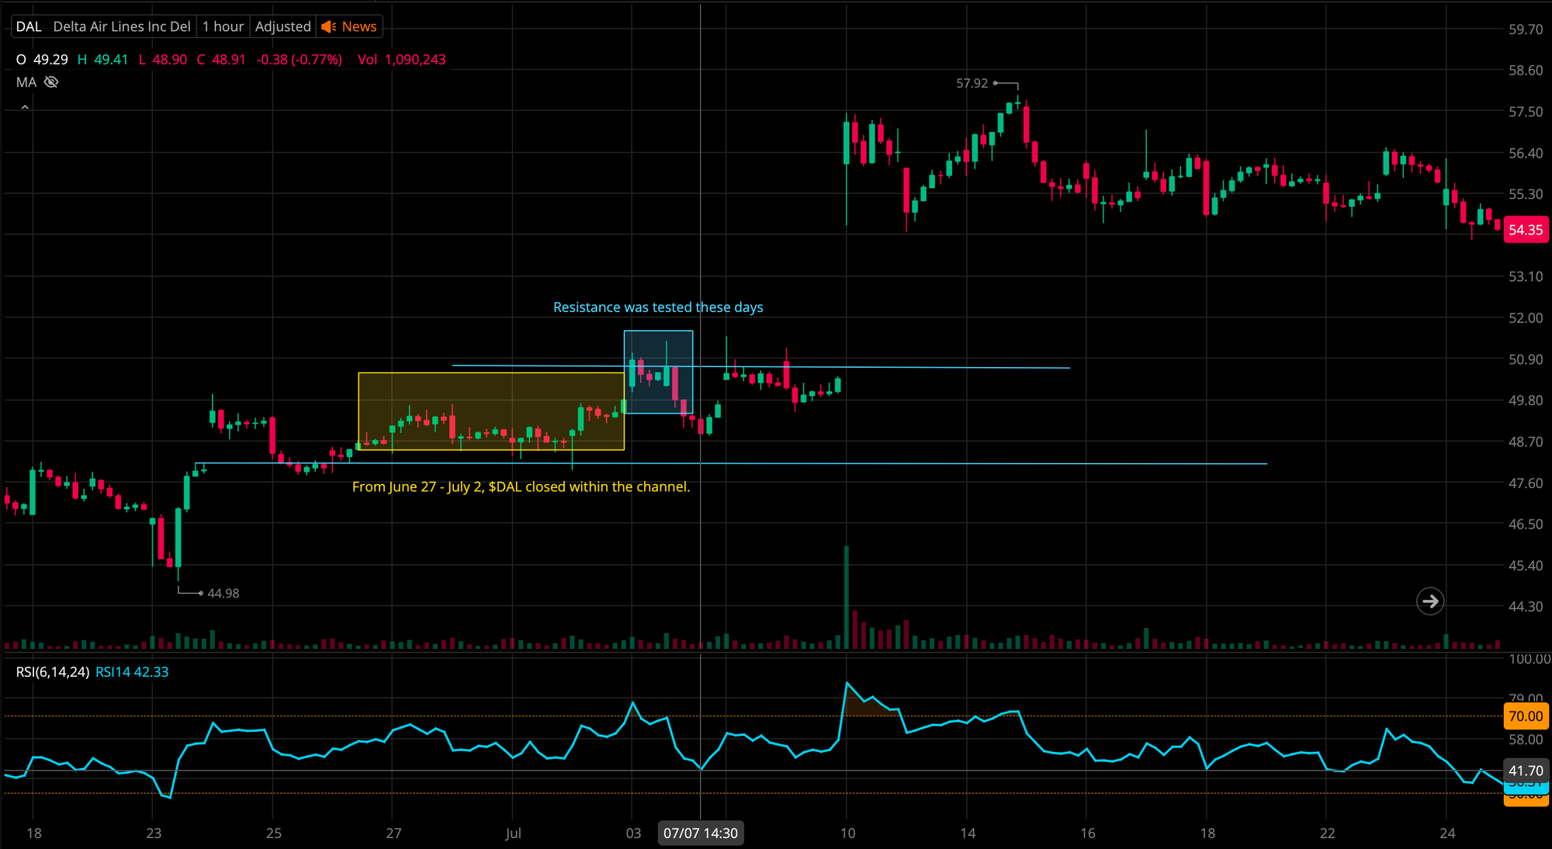Click the 54.35 current price tag
This screenshot has width=1552, height=849.
point(1525,230)
